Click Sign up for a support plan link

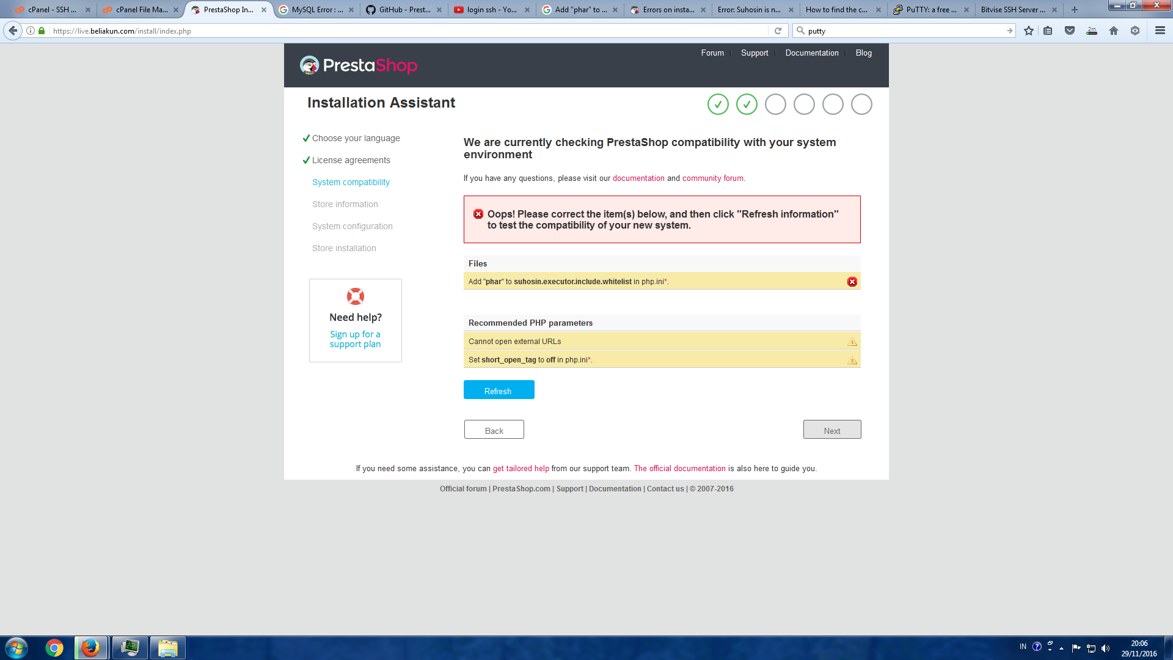click(355, 339)
